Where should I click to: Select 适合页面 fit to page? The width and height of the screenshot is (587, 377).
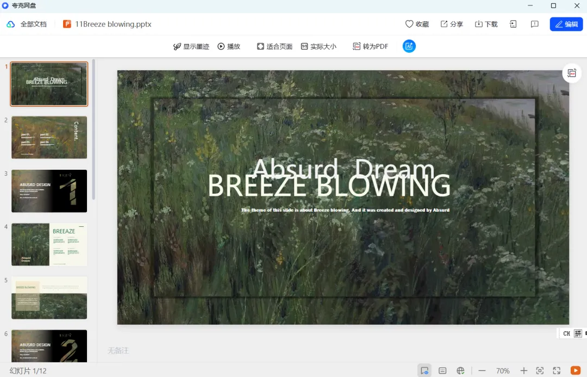tap(274, 46)
